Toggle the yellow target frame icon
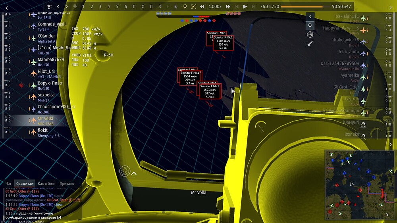Image resolution: width=397 pixels, height=223 pixels. [193, 7]
